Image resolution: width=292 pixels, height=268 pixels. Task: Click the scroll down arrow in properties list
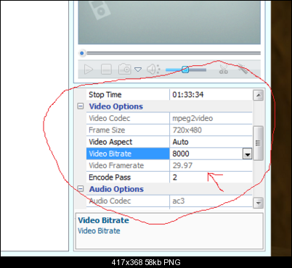258,203
